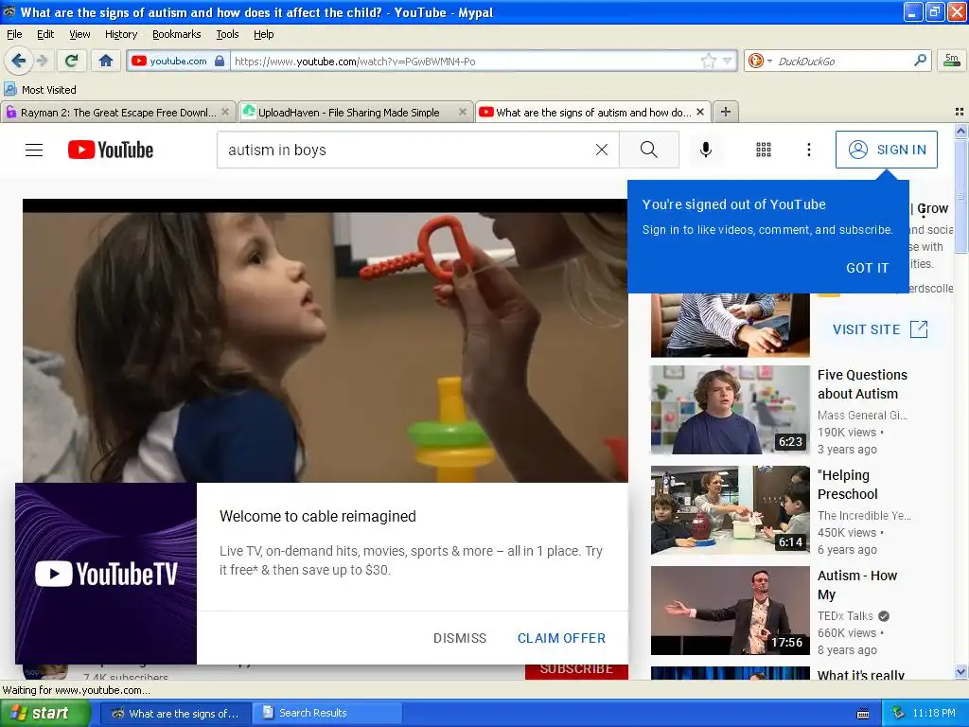Viewport: 969px width, 727px height.
Task: Open the YouTube hamburger guide menu
Action: (34, 150)
